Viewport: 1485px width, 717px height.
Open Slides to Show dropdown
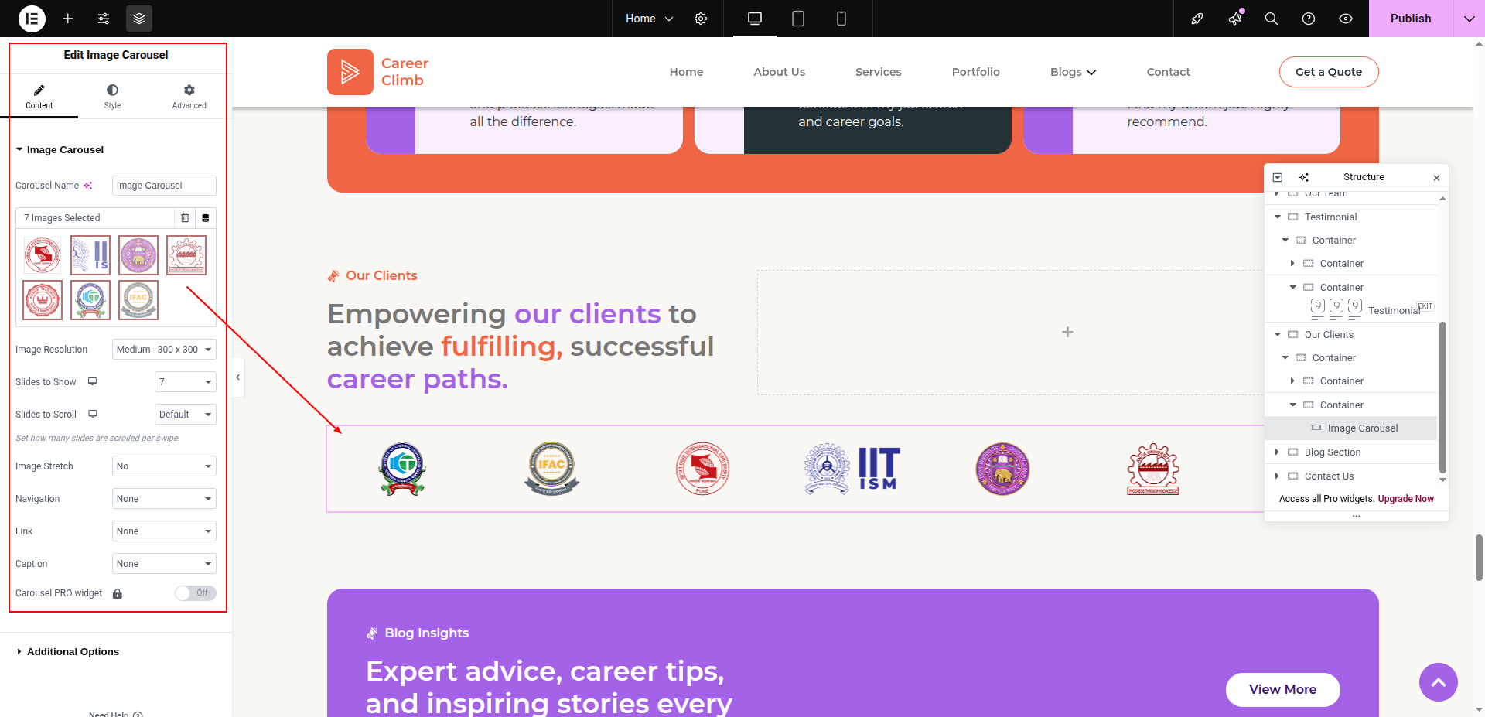186,382
